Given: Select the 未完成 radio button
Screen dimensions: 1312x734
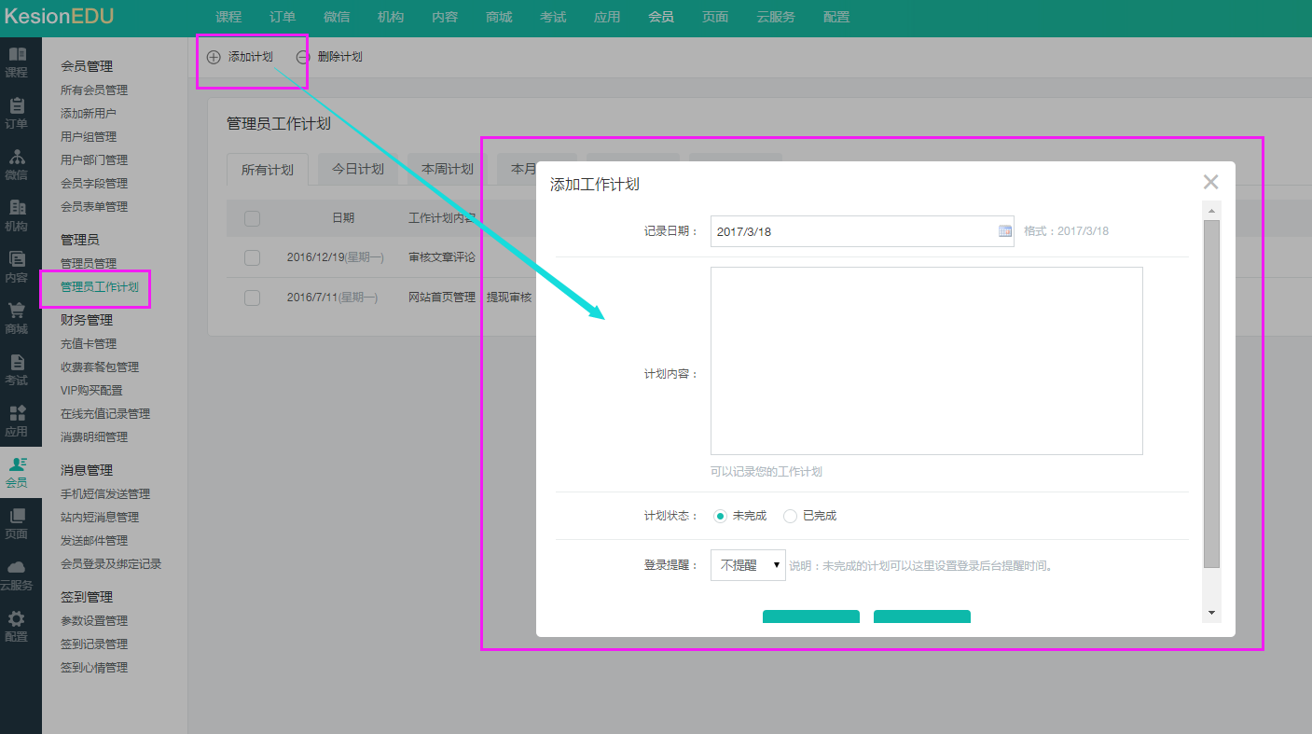Looking at the screenshot, I should [x=720, y=516].
